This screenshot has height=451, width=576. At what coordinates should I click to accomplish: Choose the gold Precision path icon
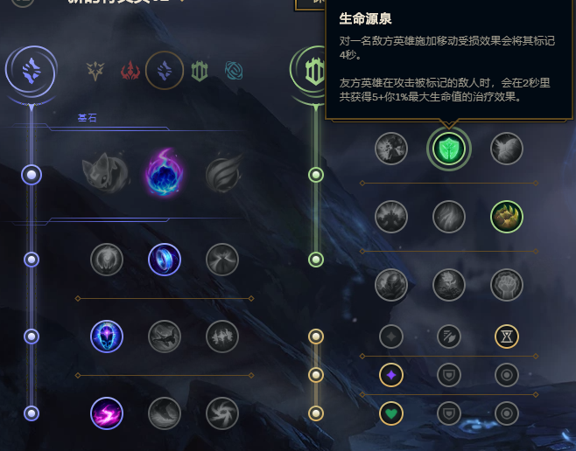pyautogui.click(x=95, y=71)
